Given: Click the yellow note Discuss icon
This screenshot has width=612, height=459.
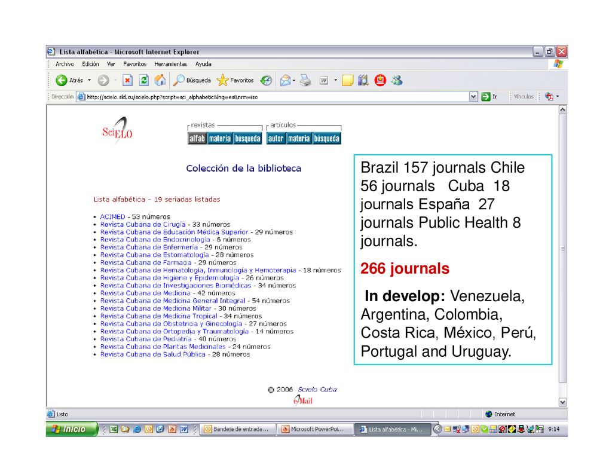Looking at the screenshot, I should [x=347, y=81].
